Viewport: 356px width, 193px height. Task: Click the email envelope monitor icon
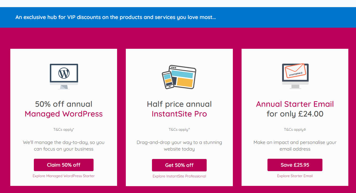point(295,76)
